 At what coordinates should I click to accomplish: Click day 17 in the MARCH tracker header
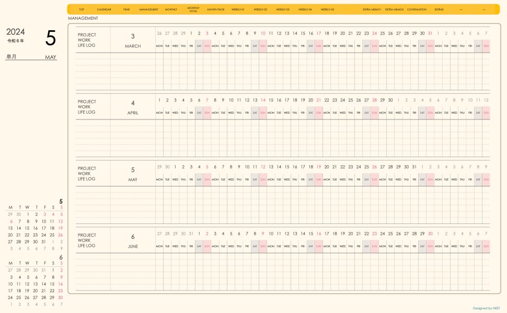[x=319, y=33]
